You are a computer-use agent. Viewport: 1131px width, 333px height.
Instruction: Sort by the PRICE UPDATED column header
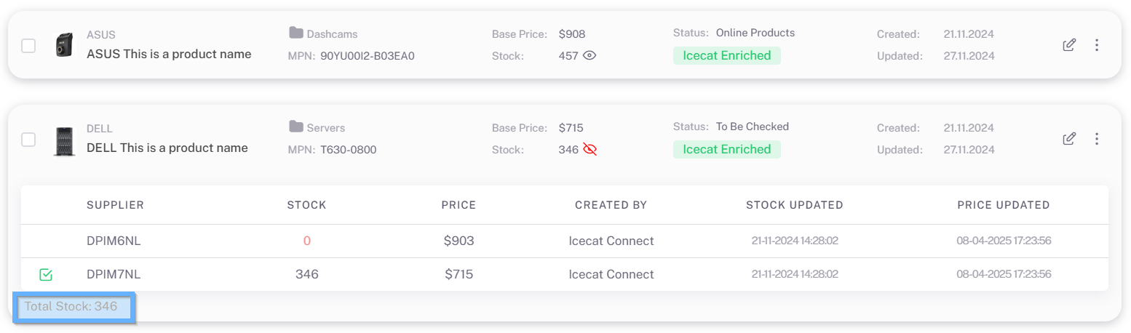click(1004, 205)
